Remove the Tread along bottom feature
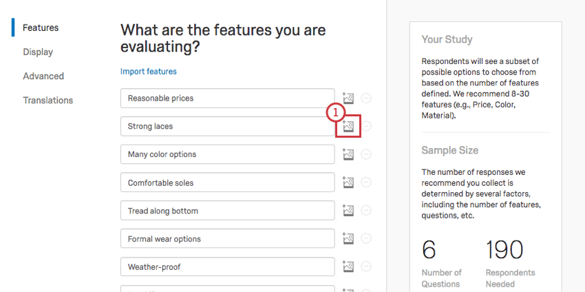585x292 pixels. [x=366, y=211]
